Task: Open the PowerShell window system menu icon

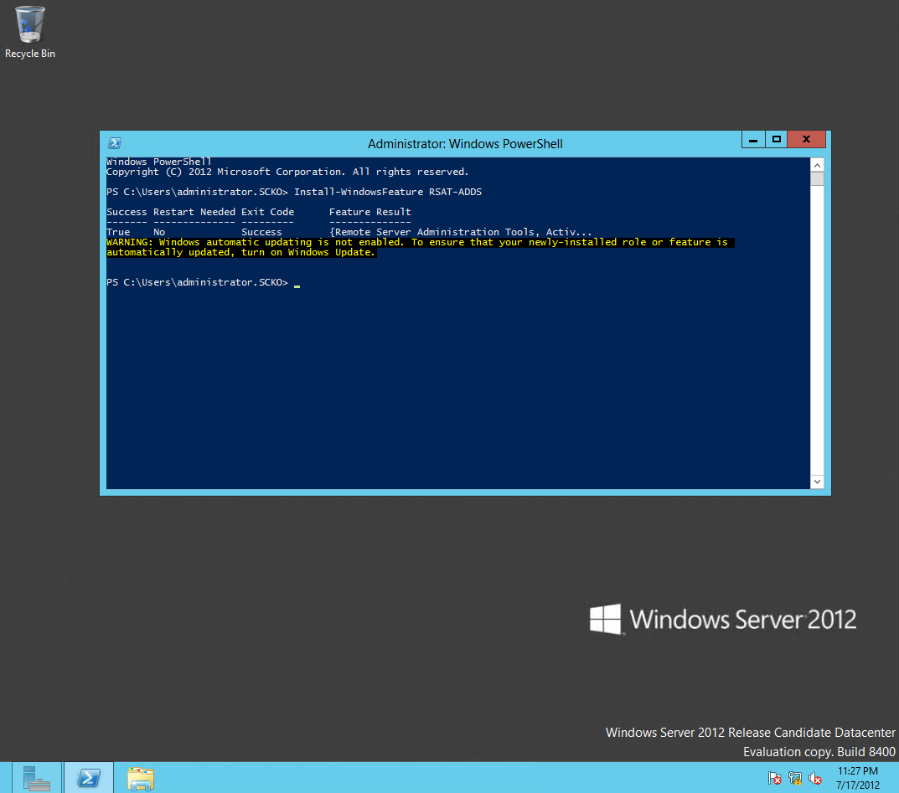Action: click(x=115, y=143)
